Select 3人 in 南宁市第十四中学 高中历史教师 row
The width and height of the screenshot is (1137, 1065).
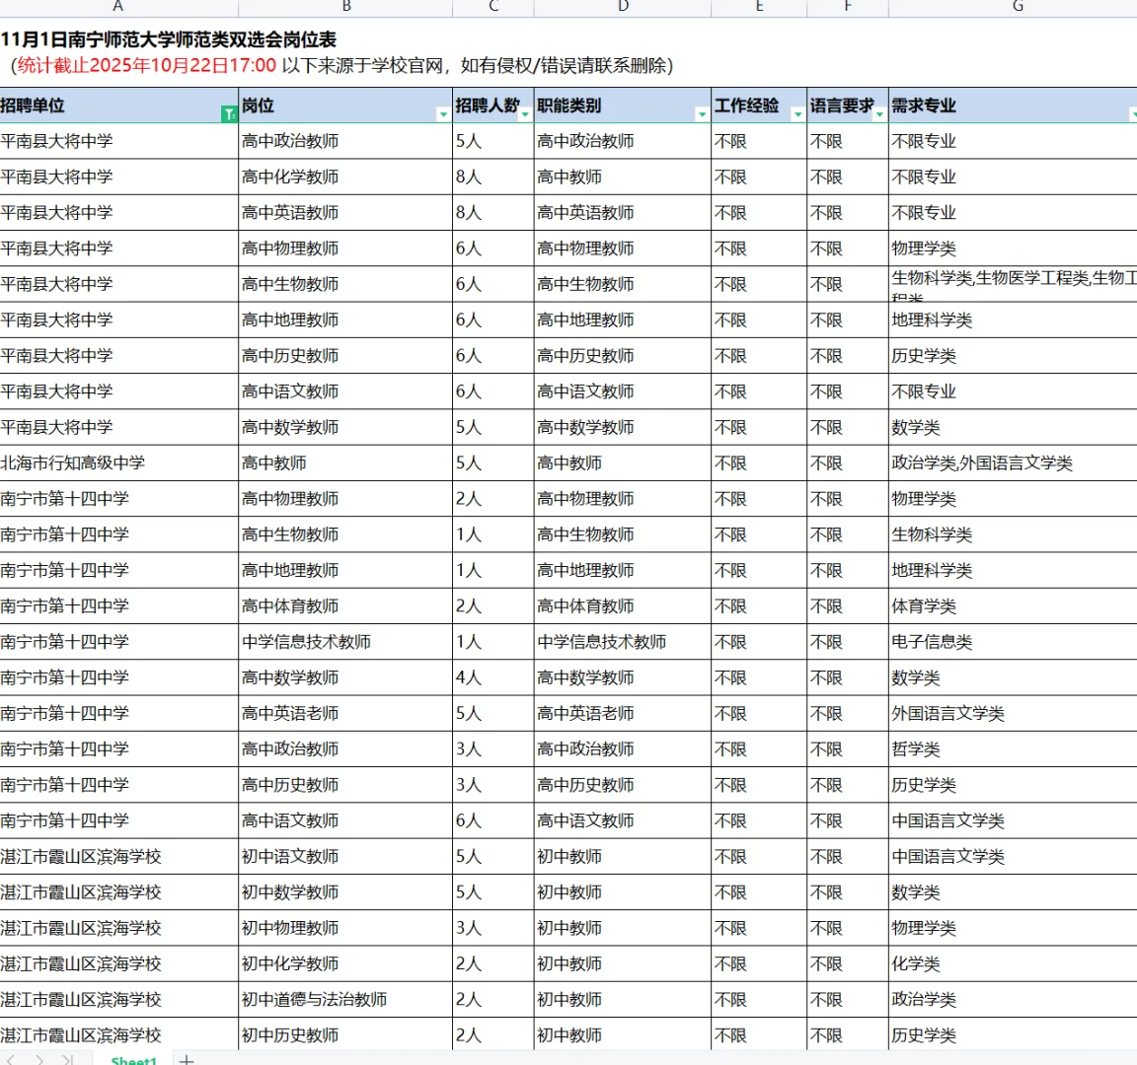[493, 785]
